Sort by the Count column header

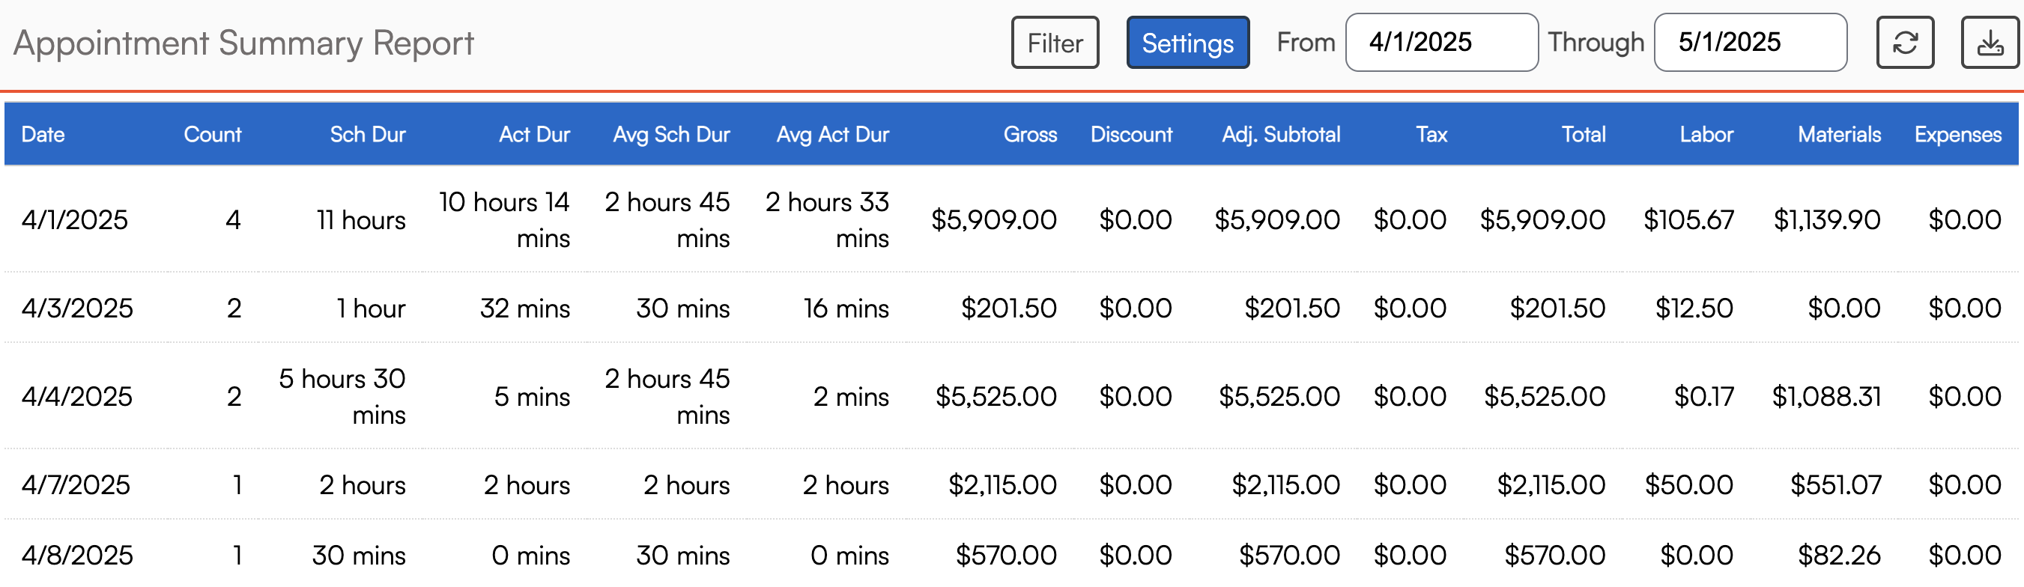tap(212, 134)
